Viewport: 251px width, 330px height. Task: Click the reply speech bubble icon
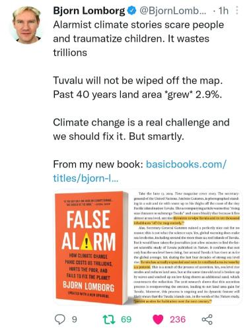(x=60, y=319)
